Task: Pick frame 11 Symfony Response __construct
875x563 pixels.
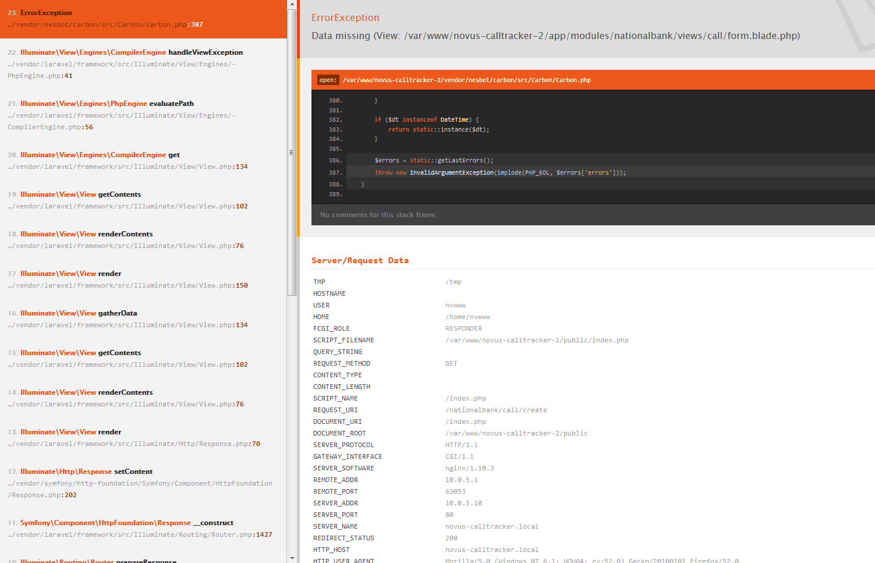Action: pos(143,529)
